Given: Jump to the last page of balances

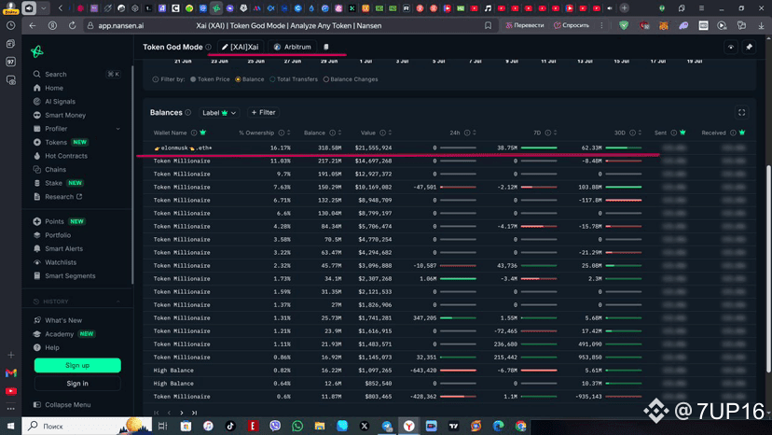Looking at the screenshot, I should pyautogui.click(x=195, y=413).
